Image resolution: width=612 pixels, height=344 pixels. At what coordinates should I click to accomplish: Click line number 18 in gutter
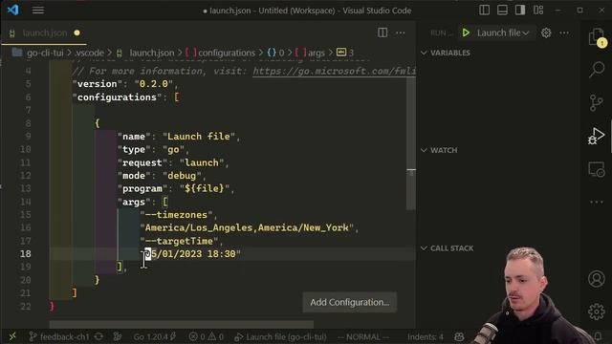(x=26, y=254)
